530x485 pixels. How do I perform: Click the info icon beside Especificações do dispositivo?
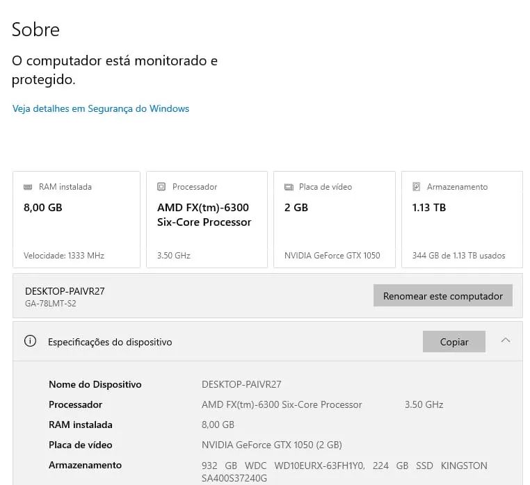point(30,341)
